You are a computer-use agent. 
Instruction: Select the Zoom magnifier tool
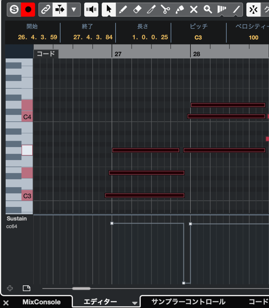pyautogui.click(x=208, y=10)
